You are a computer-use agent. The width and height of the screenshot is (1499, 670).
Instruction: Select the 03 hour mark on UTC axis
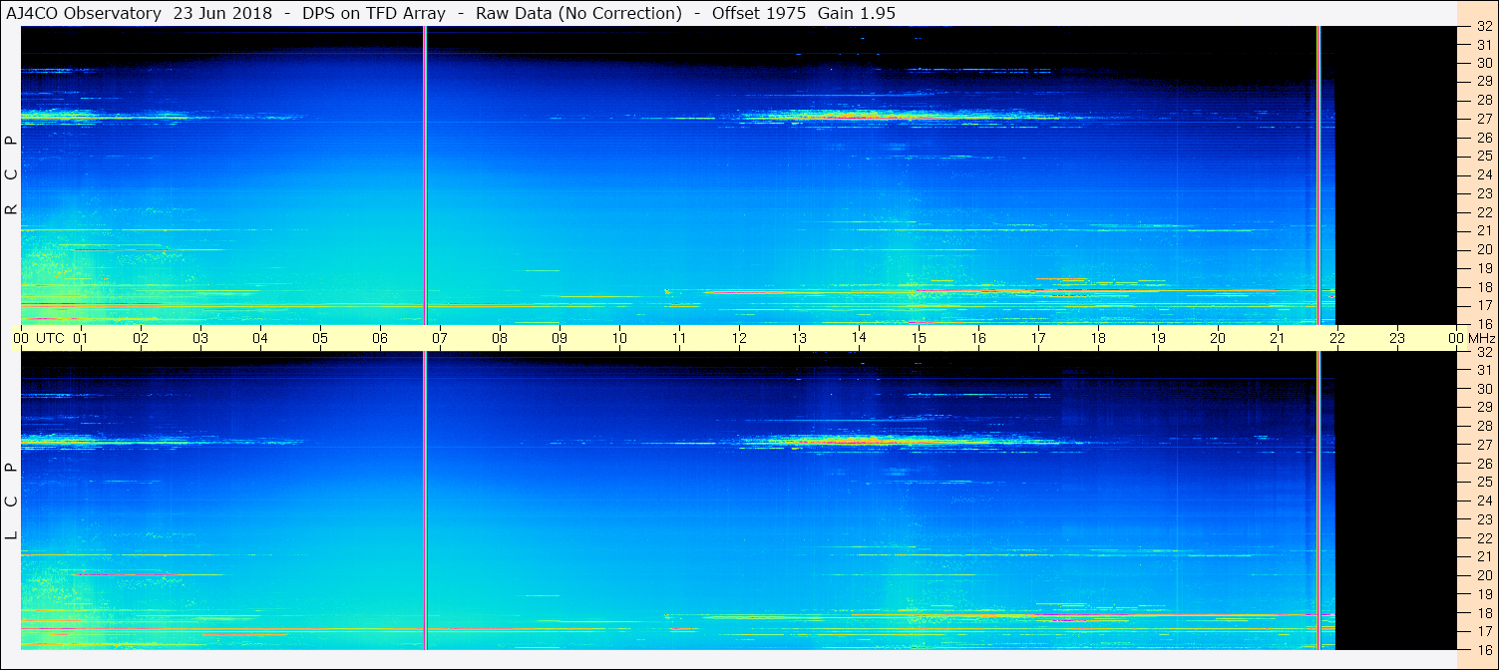click(x=200, y=338)
